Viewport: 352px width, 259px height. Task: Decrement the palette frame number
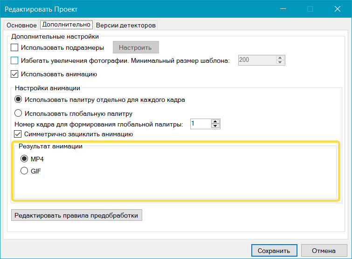point(215,126)
